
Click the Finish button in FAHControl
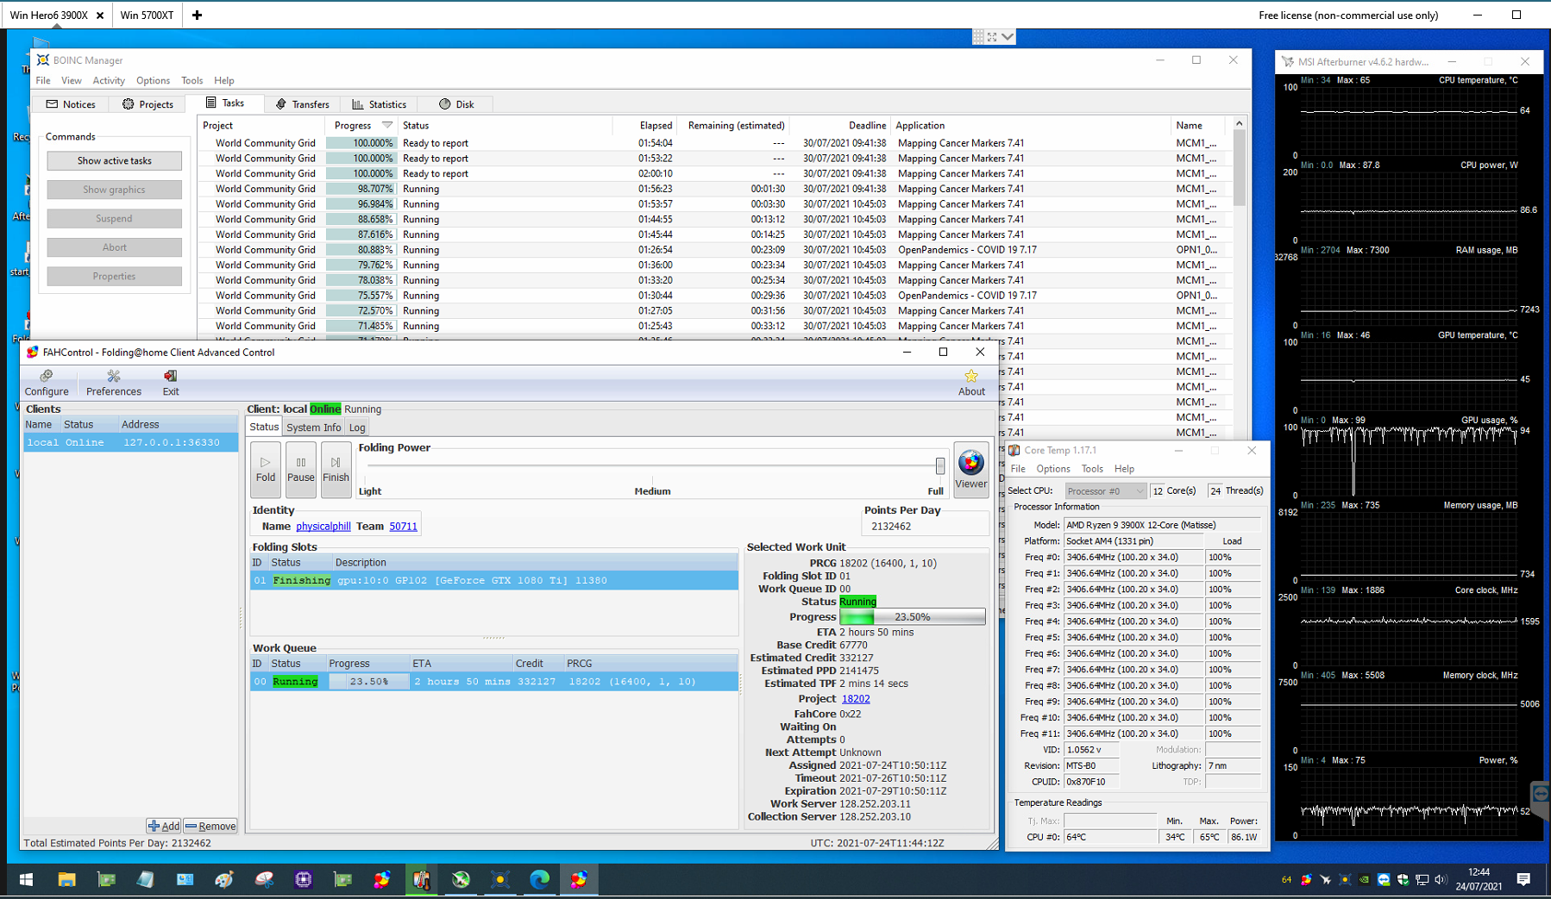(336, 470)
